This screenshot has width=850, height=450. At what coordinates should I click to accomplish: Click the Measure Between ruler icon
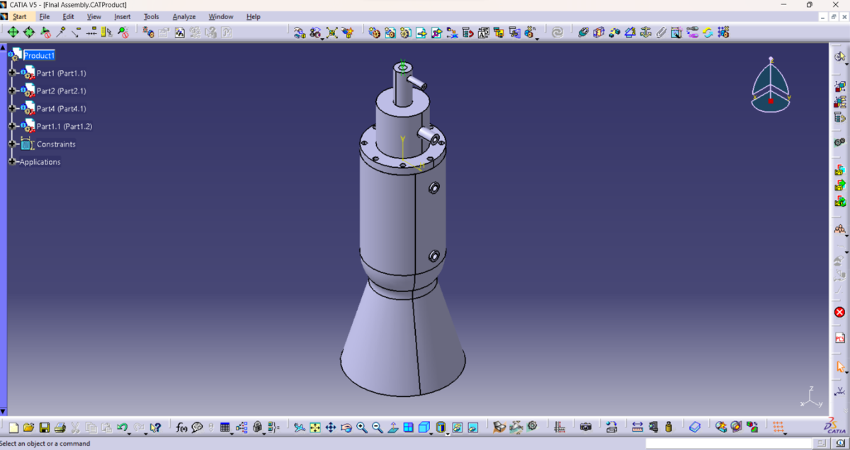point(637,427)
